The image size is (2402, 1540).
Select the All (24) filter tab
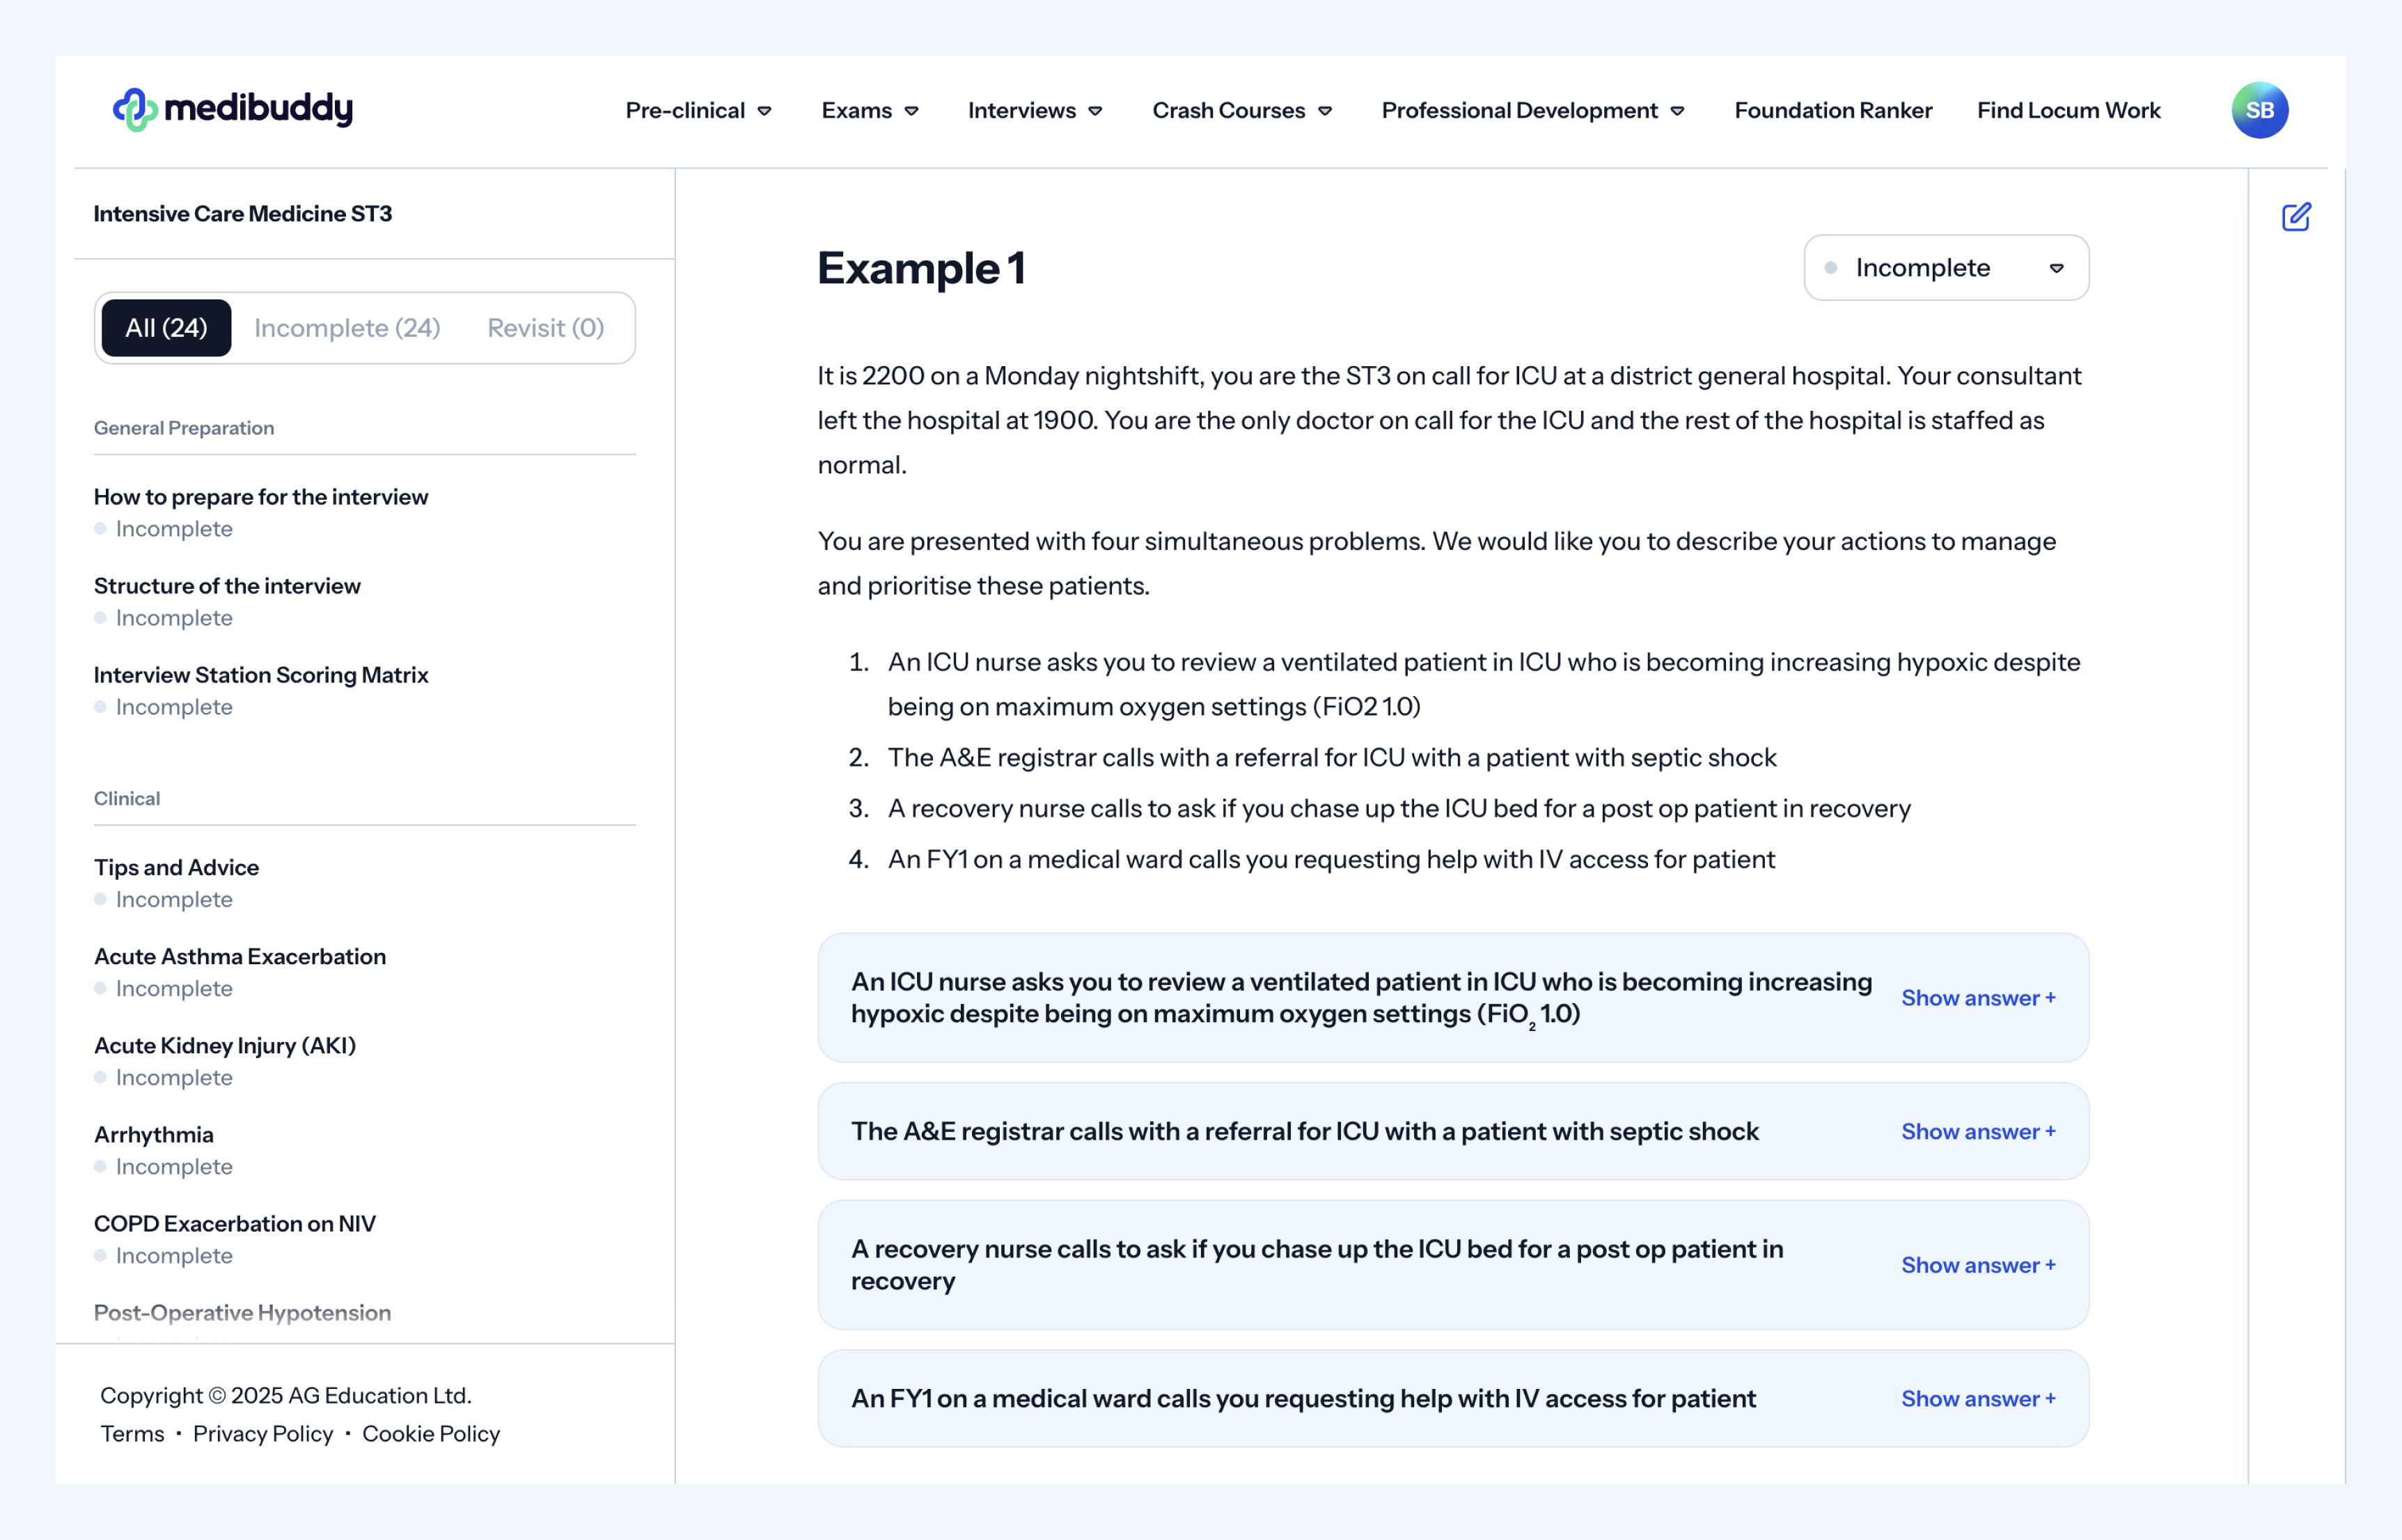pyautogui.click(x=166, y=328)
